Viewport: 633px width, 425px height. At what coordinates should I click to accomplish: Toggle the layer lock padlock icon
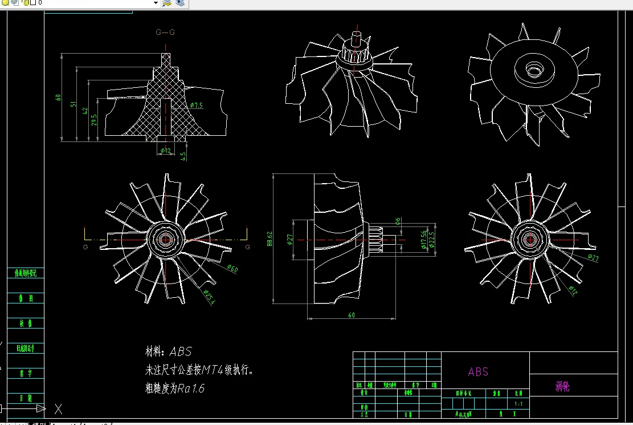pos(26,2)
